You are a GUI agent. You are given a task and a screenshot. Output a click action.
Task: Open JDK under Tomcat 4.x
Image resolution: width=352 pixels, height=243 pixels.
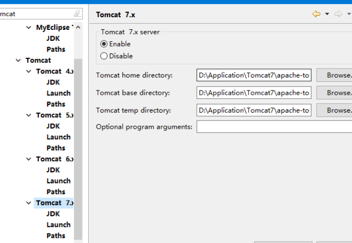coord(53,82)
